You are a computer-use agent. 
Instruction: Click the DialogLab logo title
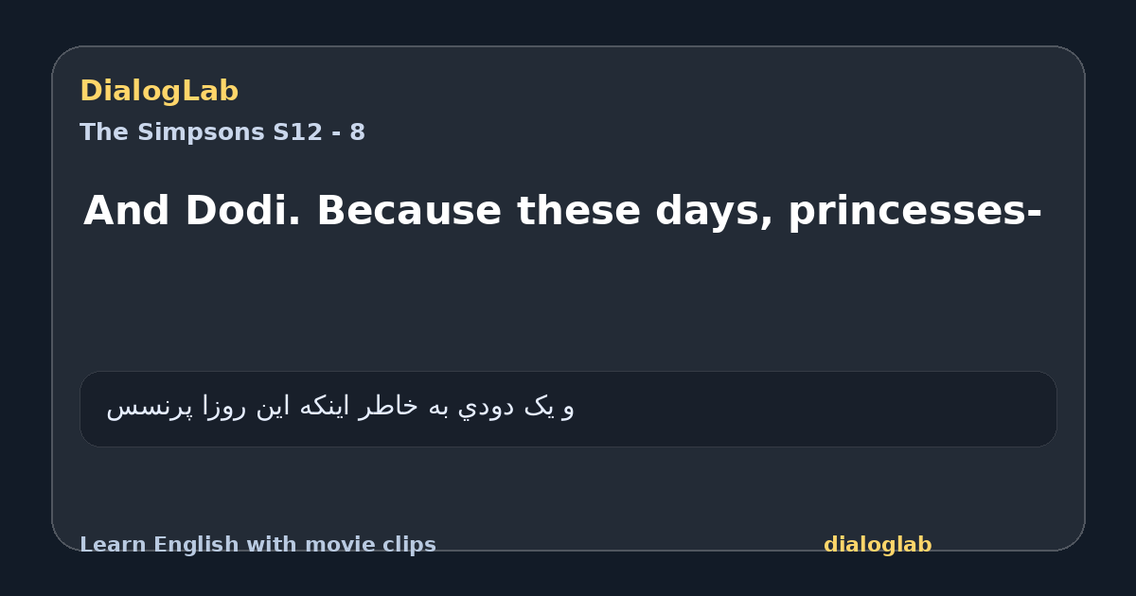click(x=159, y=91)
